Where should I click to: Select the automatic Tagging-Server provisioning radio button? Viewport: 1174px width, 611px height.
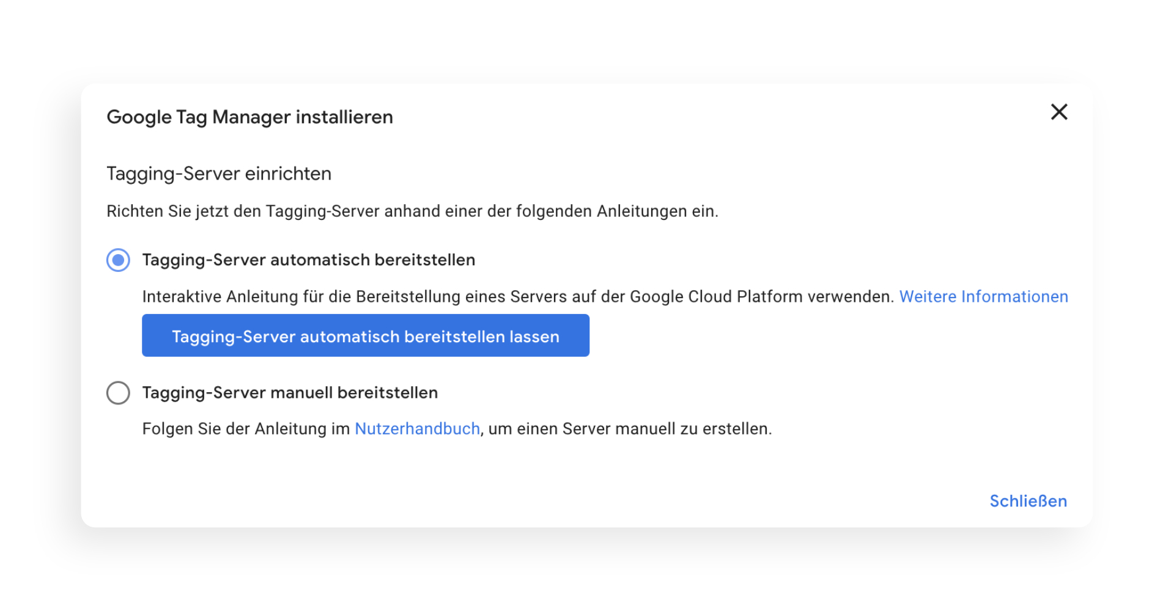[118, 260]
